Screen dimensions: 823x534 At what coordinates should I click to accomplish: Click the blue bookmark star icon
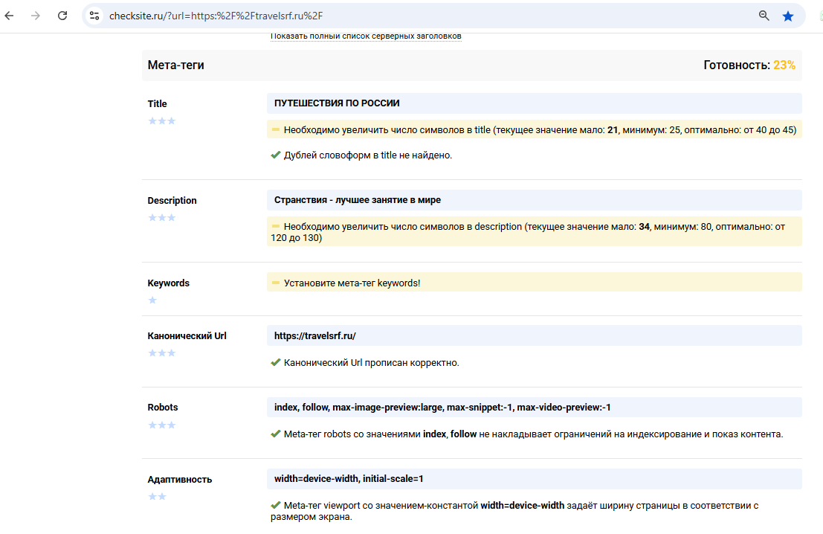[x=788, y=16]
